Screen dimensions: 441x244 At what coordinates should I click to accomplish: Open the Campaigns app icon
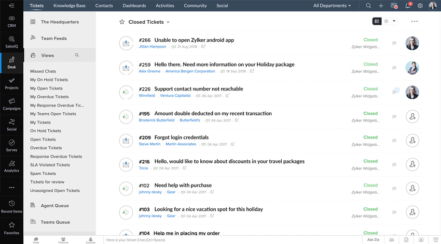coord(11,104)
